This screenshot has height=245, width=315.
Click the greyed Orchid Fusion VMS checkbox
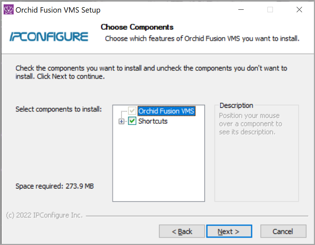132,111
